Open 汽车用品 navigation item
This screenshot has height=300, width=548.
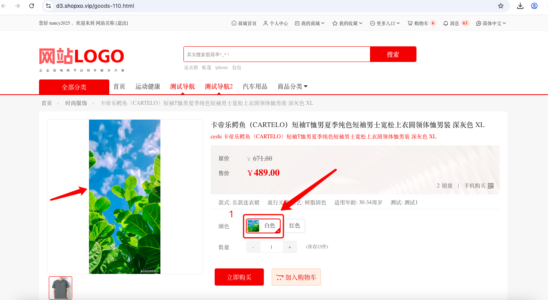[x=255, y=86]
